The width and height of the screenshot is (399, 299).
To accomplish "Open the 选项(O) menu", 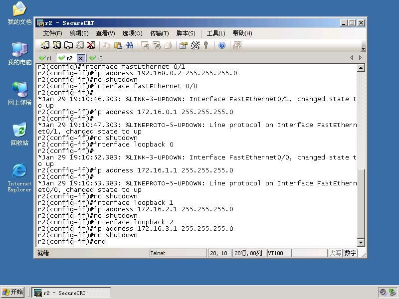I will pyautogui.click(x=132, y=33).
